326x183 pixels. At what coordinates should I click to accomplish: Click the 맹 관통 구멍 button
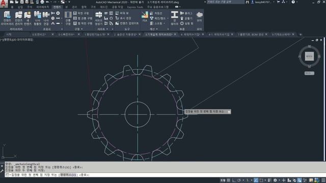coord(83,18)
